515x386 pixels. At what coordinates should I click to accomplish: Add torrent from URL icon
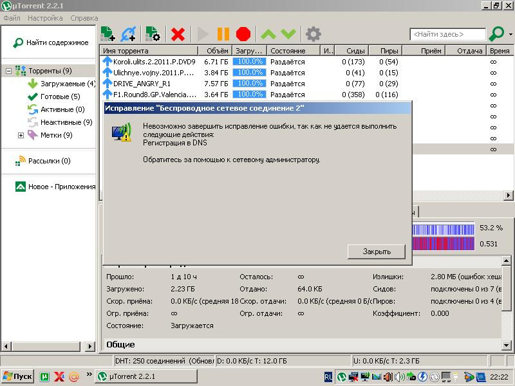pyautogui.click(x=128, y=34)
